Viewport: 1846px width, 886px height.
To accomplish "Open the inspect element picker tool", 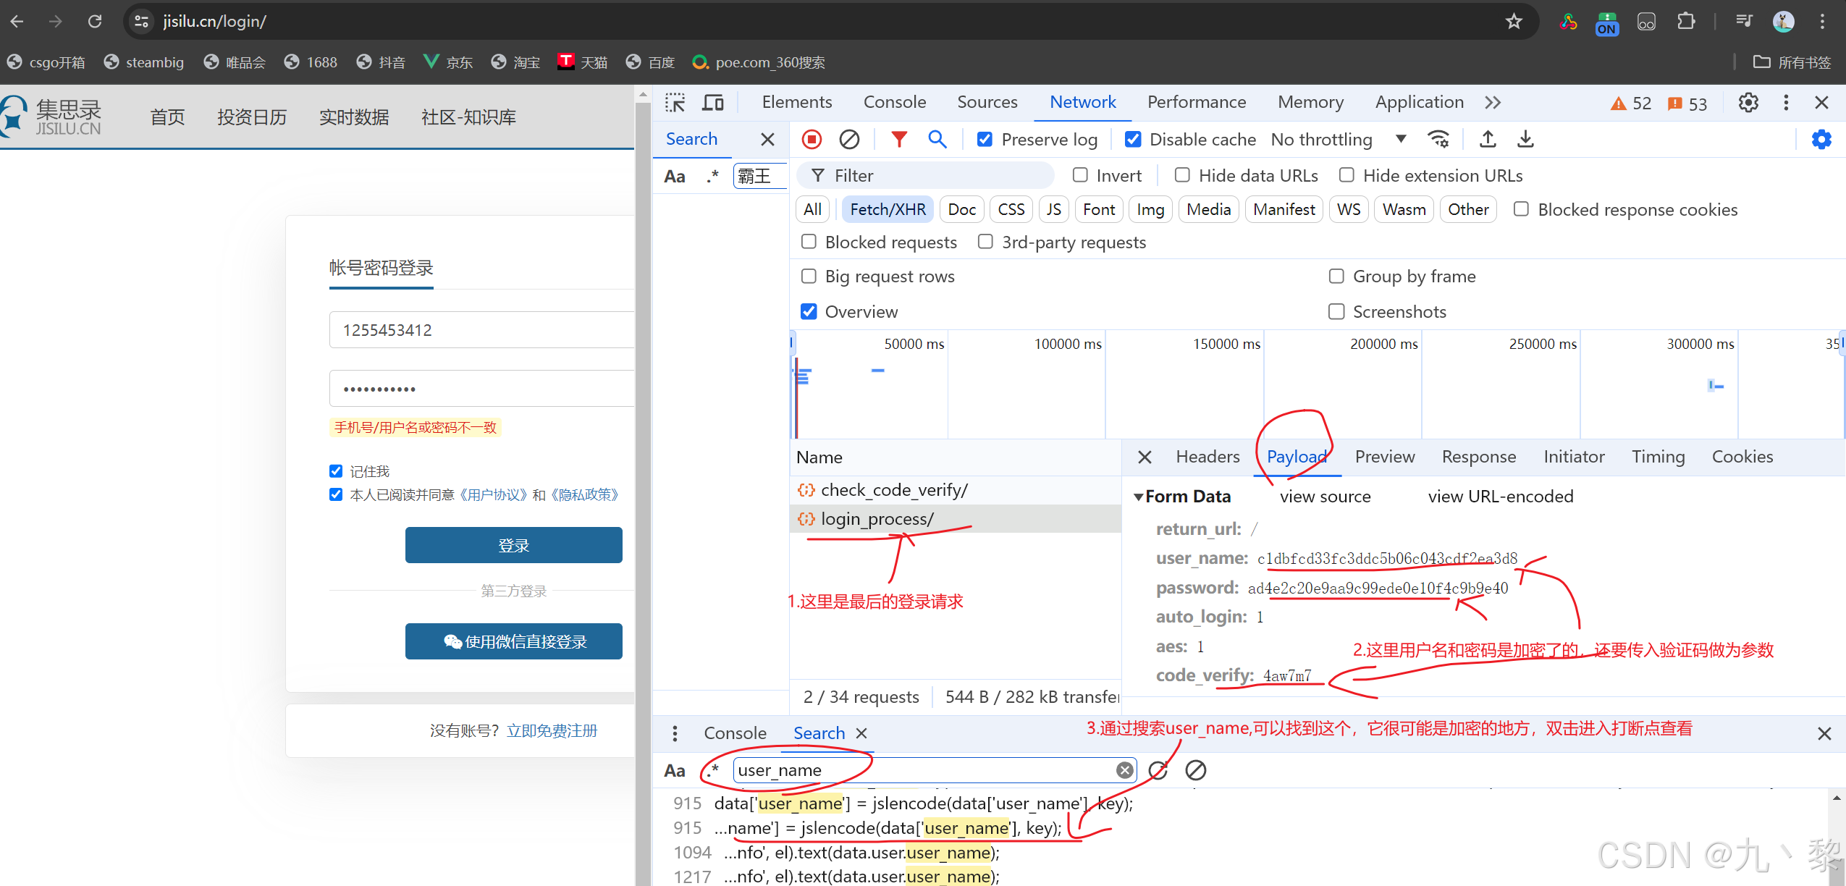I will [675, 102].
